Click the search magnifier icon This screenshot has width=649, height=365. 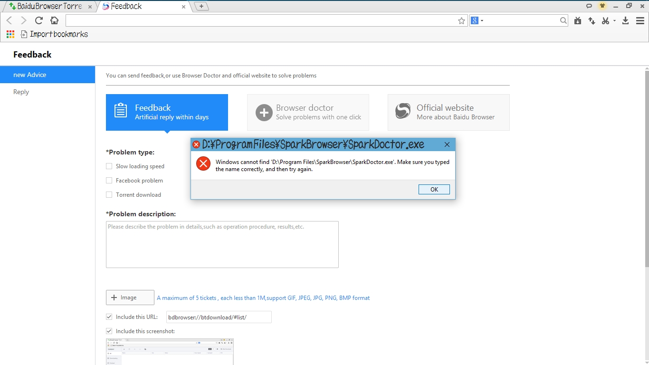point(563,20)
